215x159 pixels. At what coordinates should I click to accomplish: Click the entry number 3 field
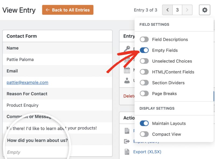[177, 10]
